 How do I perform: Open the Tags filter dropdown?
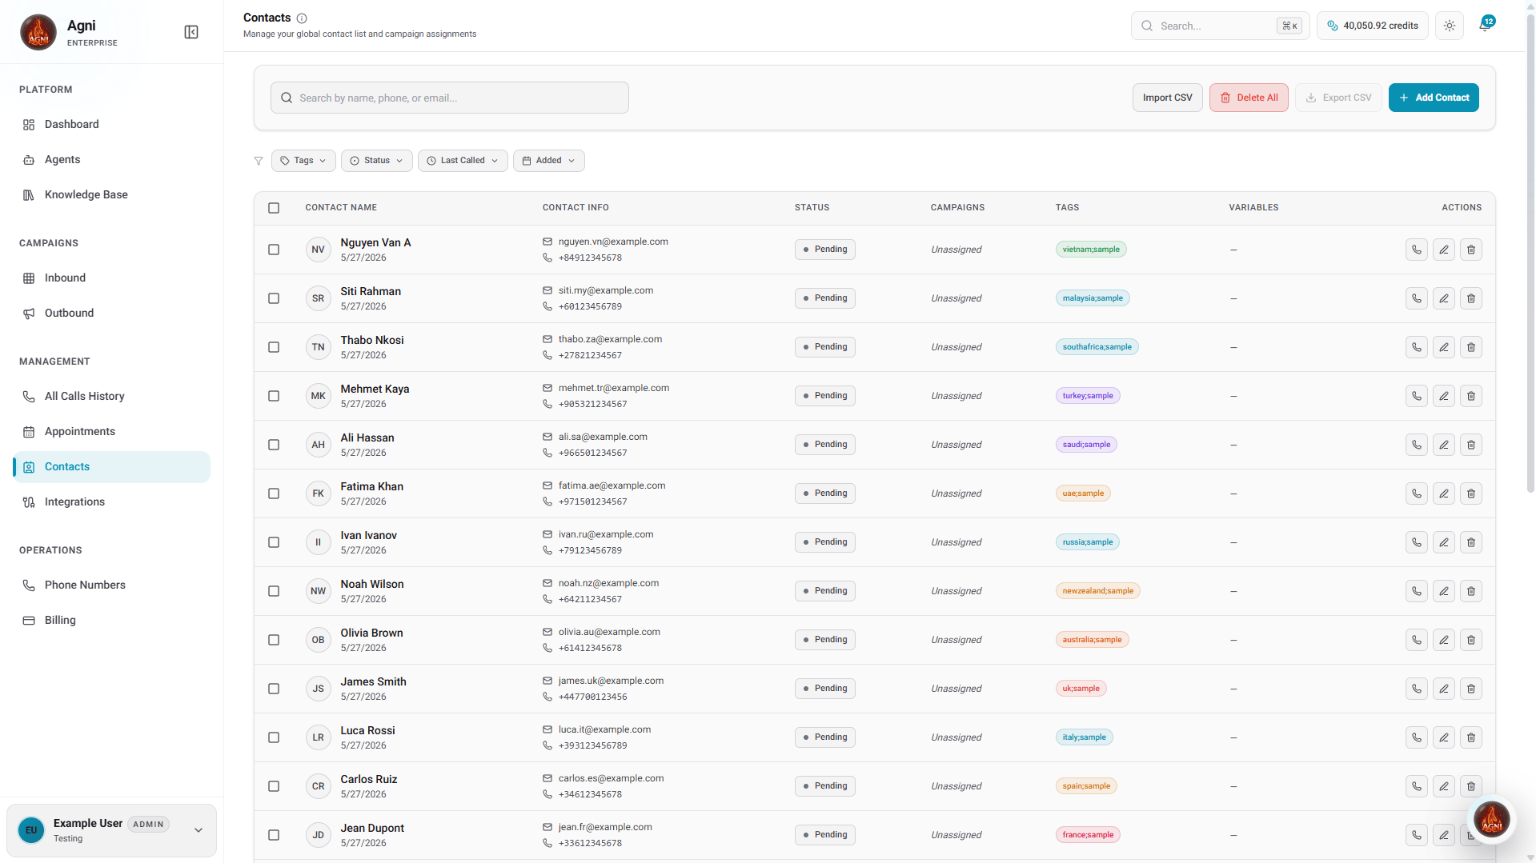(x=303, y=161)
